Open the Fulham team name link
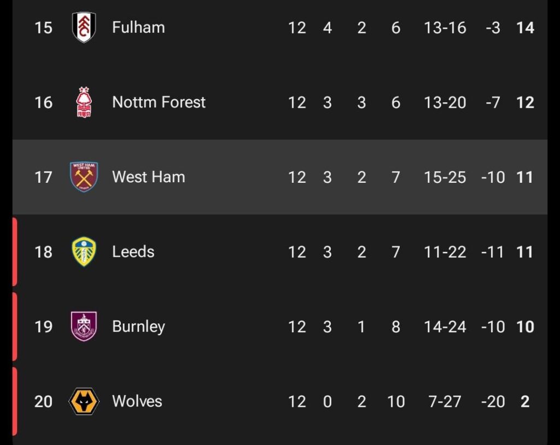 coord(138,27)
